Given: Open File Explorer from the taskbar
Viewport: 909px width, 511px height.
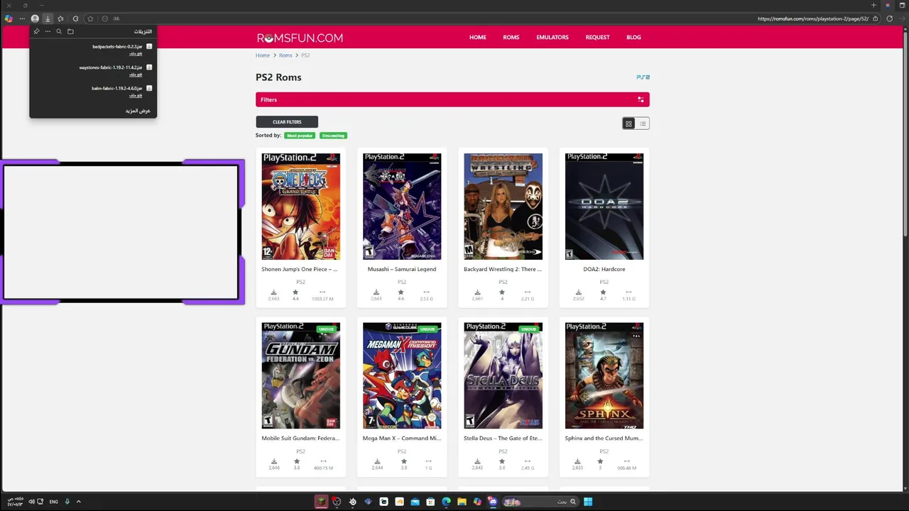Looking at the screenshot, I should [462, 502].
